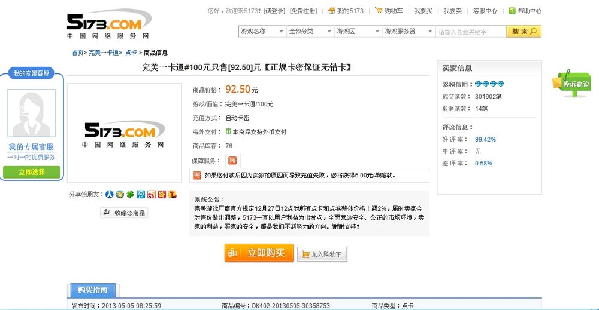The image size is (599, 310).
Task: Click the 首页 breadcrumb link
Action: [77, 53]
